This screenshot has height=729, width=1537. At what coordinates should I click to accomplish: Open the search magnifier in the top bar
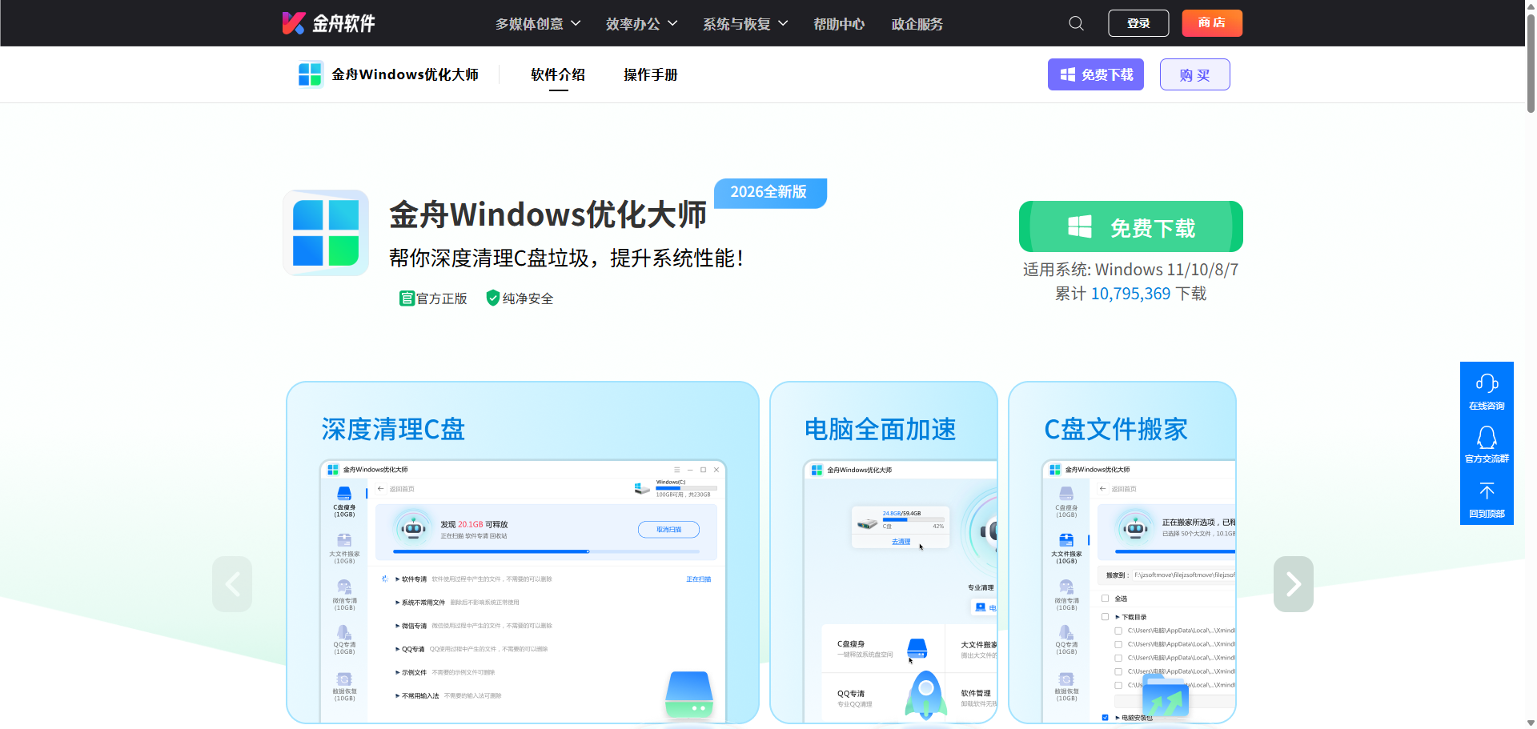(x=1075, y=23)
